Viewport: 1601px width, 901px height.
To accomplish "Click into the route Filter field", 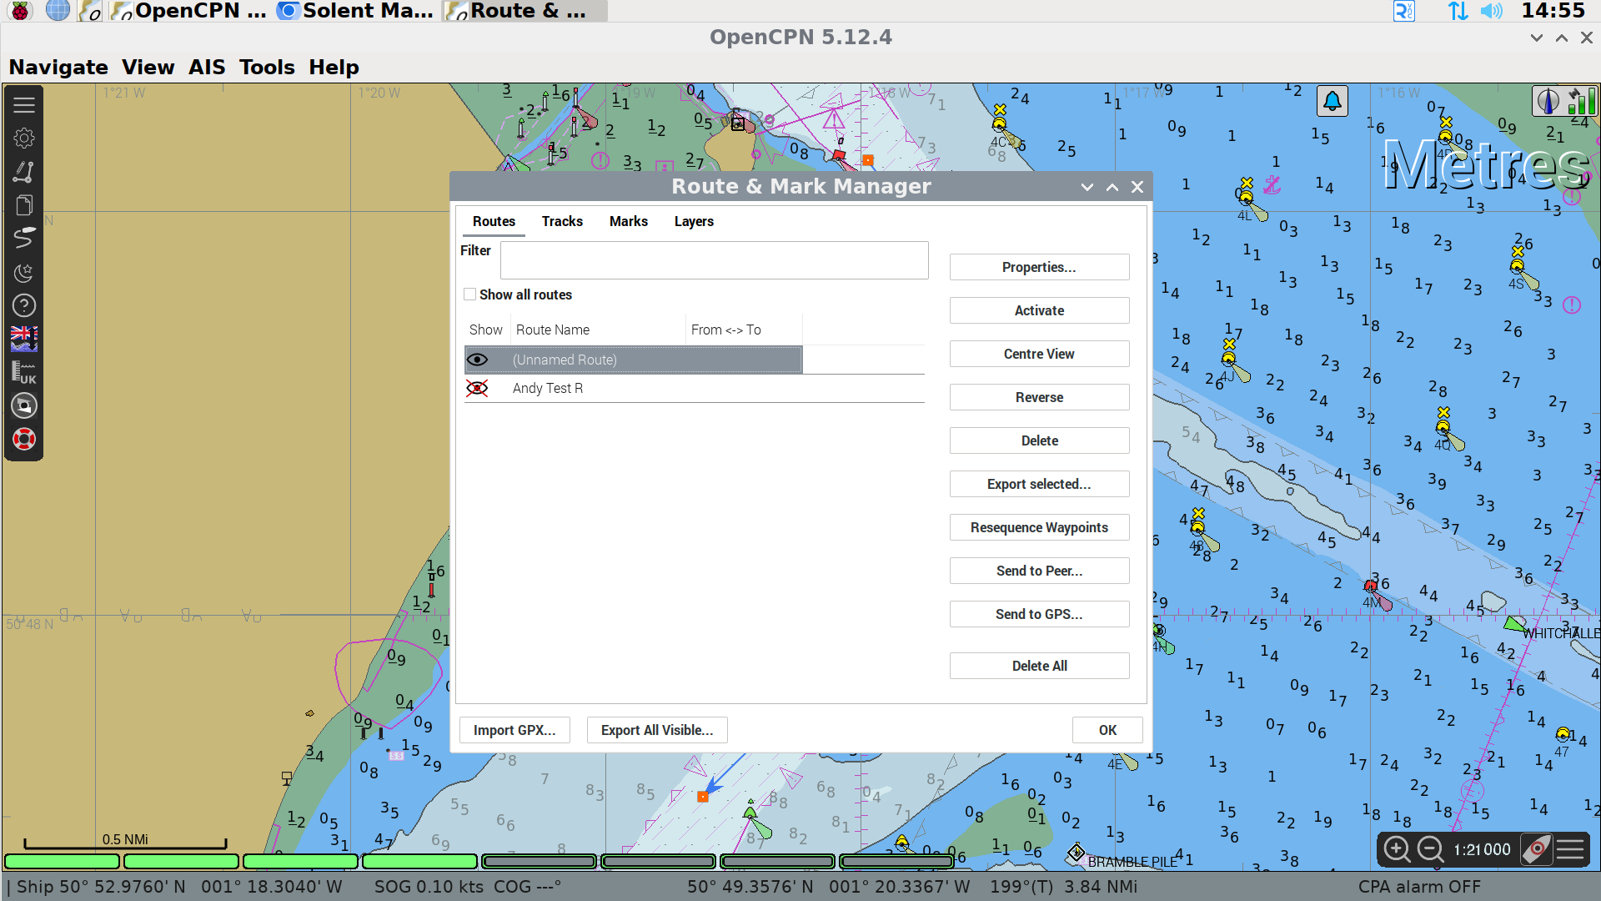I will pos(714,260).
